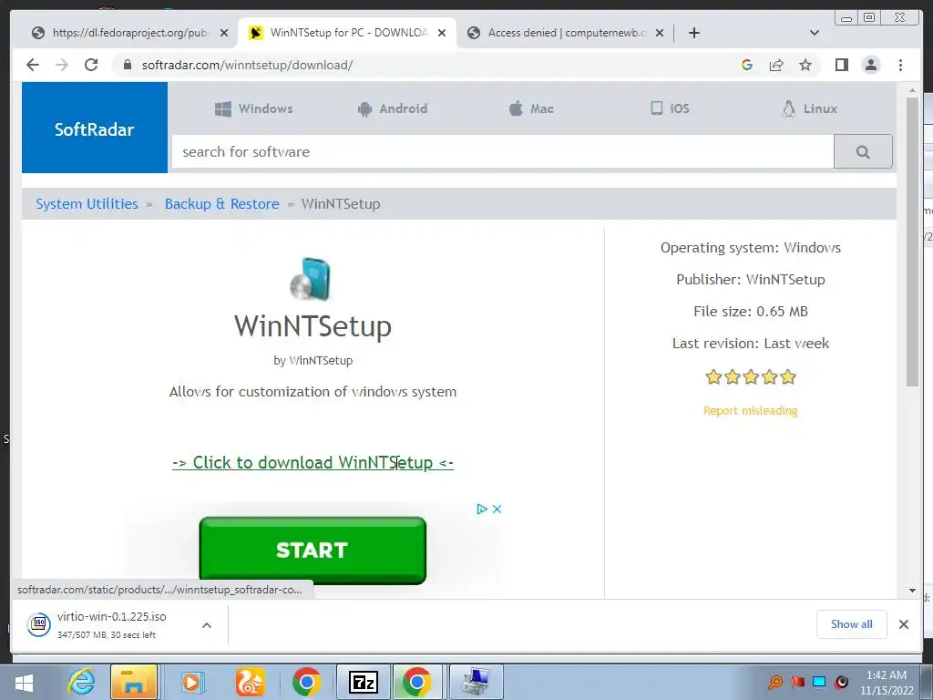Screen dimensions: 933x700
Task: Click the five-star rating
Action: [751, 376]
